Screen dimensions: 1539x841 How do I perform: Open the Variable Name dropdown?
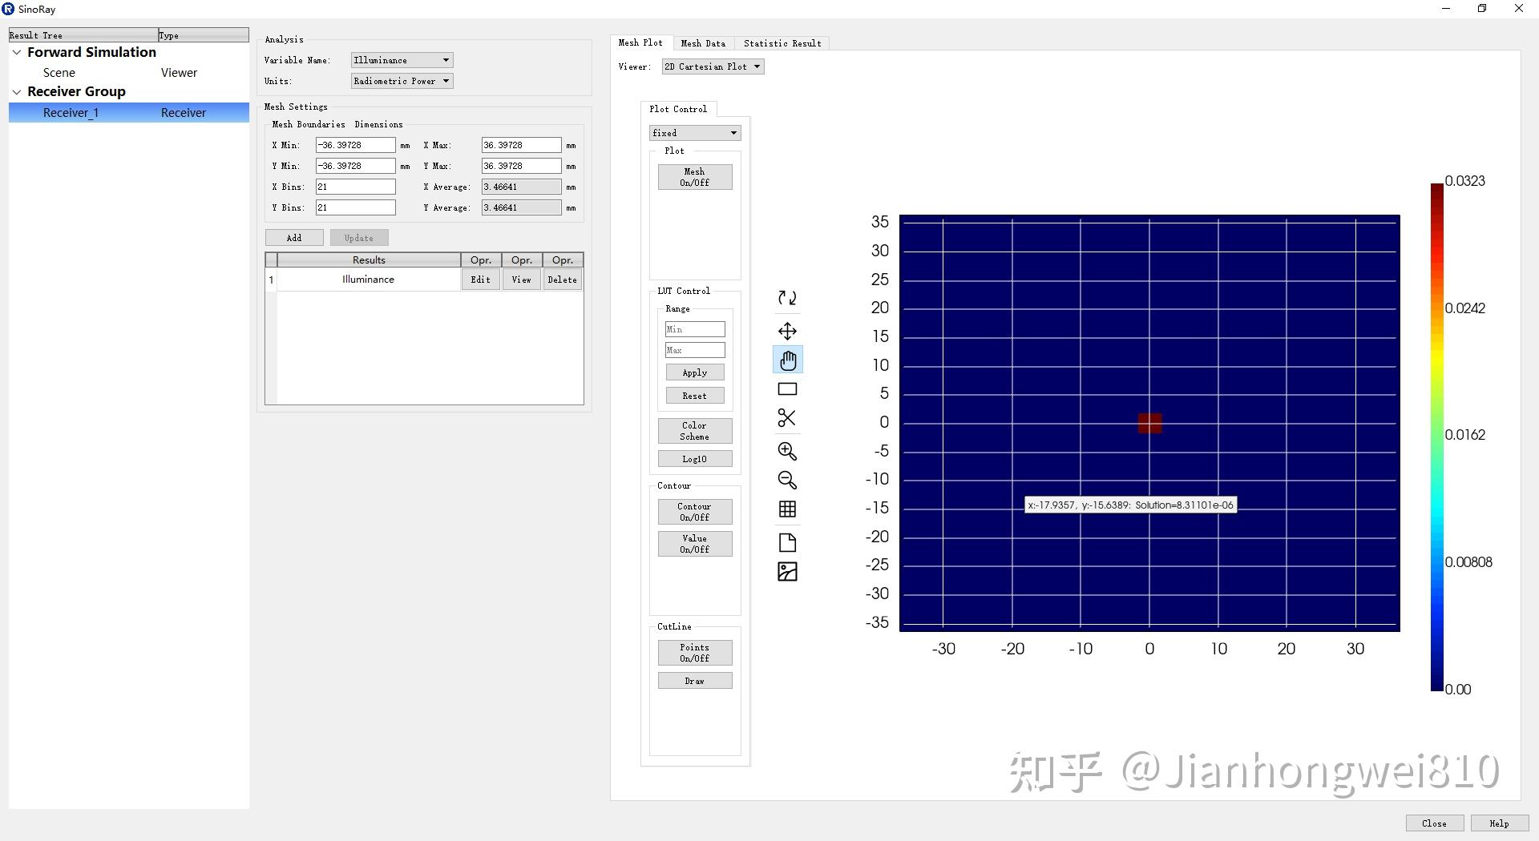(x=401, y=59)
